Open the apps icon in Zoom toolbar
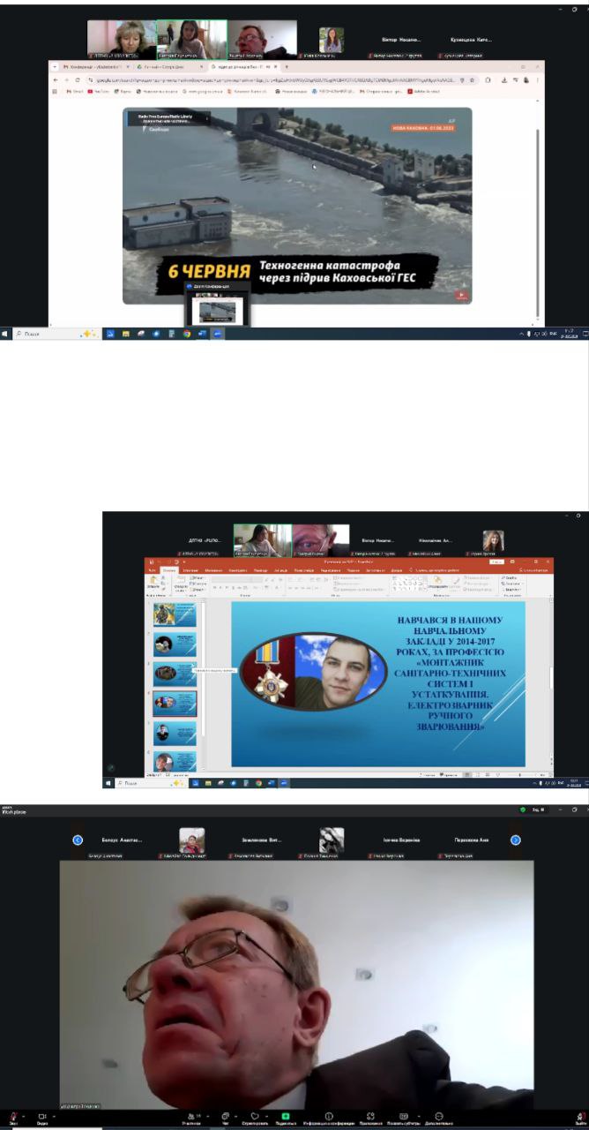Screen dimensions: 589x1130 coord(370,1116)
